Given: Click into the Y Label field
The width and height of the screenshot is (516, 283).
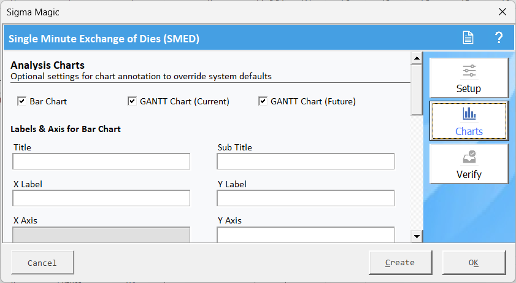Looking at the screenshot, I should (x=306, y=198).
